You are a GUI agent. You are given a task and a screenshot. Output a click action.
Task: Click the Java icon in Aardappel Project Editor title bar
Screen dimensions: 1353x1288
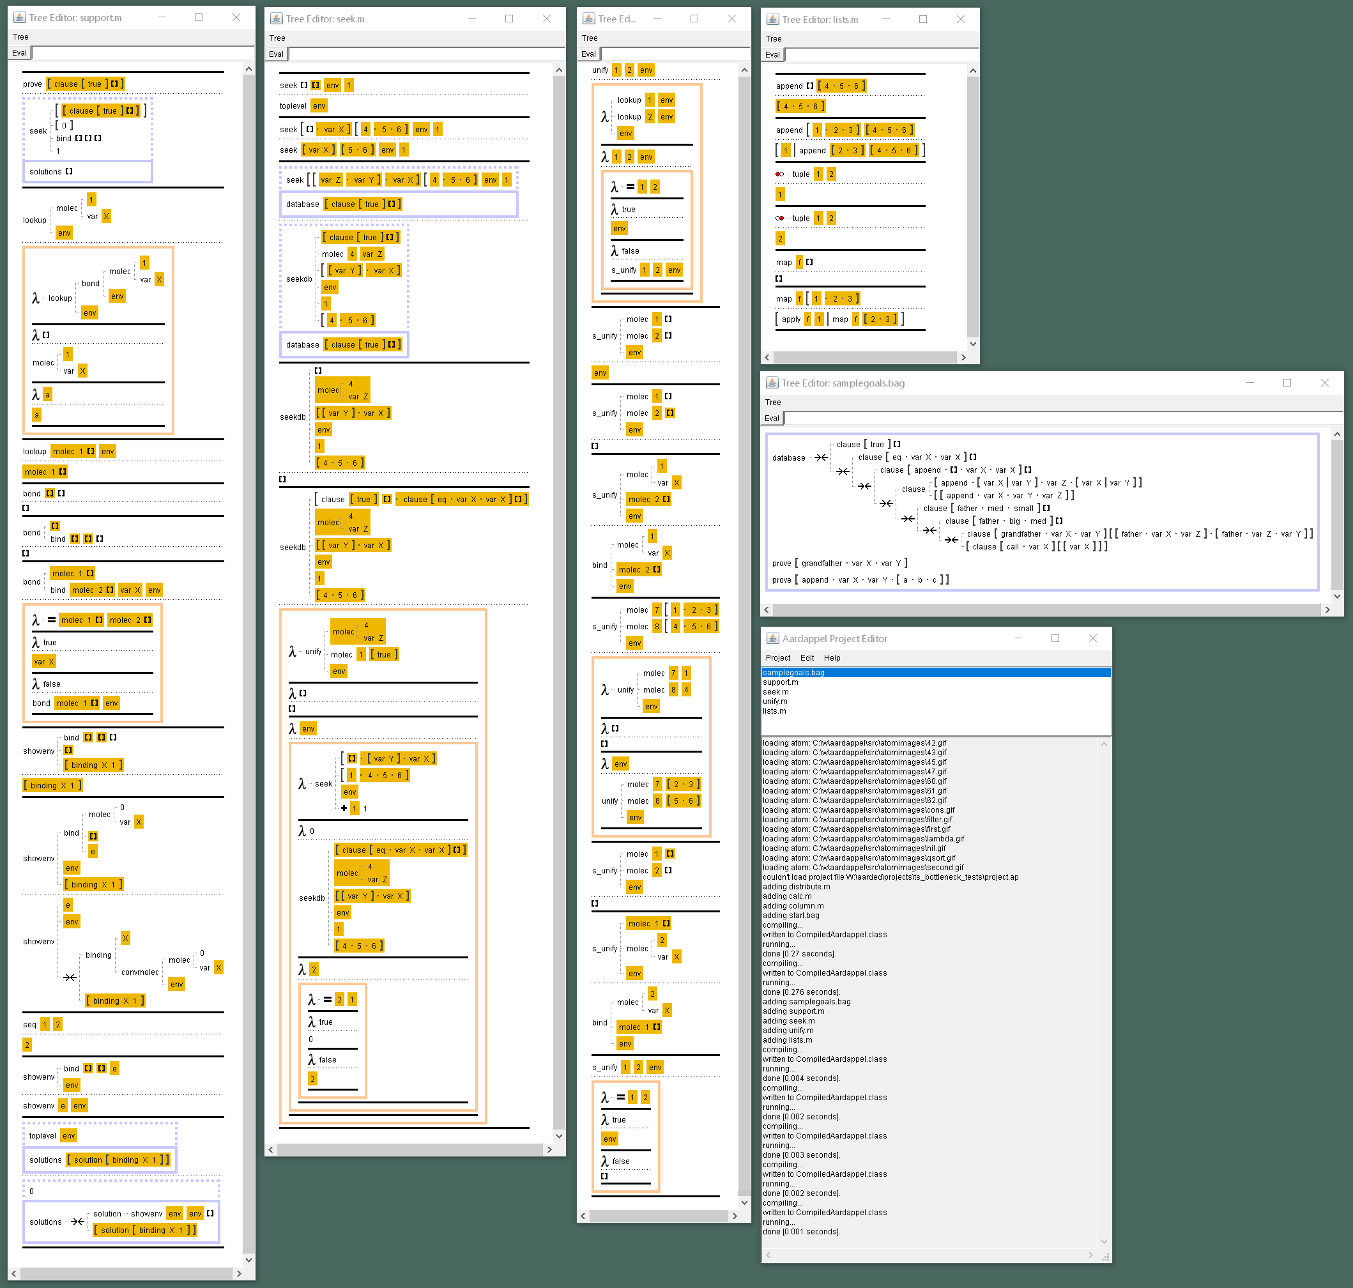click(772, 638)
